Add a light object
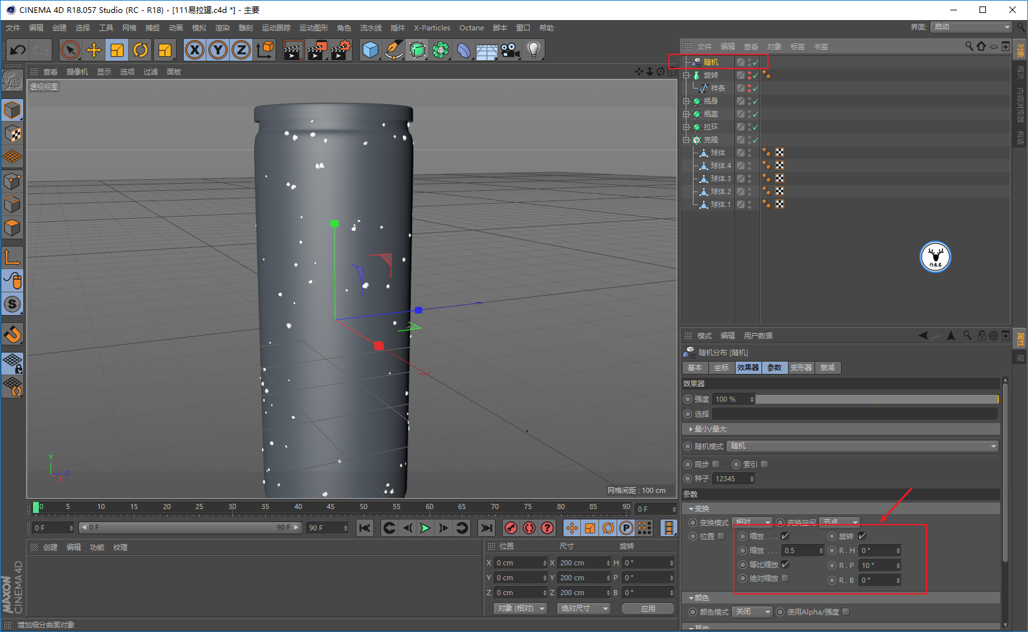The height and width of the screenshot is (632, 1028). (533, 50)
